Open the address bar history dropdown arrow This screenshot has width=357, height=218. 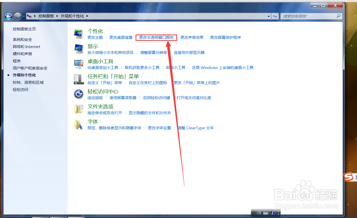tap(269, 16)
